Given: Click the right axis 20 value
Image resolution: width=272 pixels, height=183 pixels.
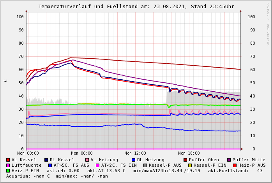Looking at the screenshot, I should click(x=253, y=123).
